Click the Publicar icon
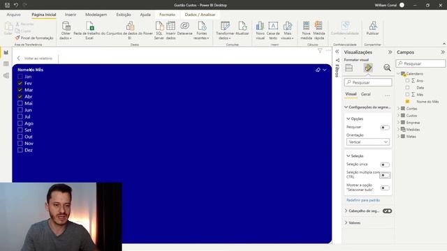Viewport: 447px width, 251px height. 372,26
